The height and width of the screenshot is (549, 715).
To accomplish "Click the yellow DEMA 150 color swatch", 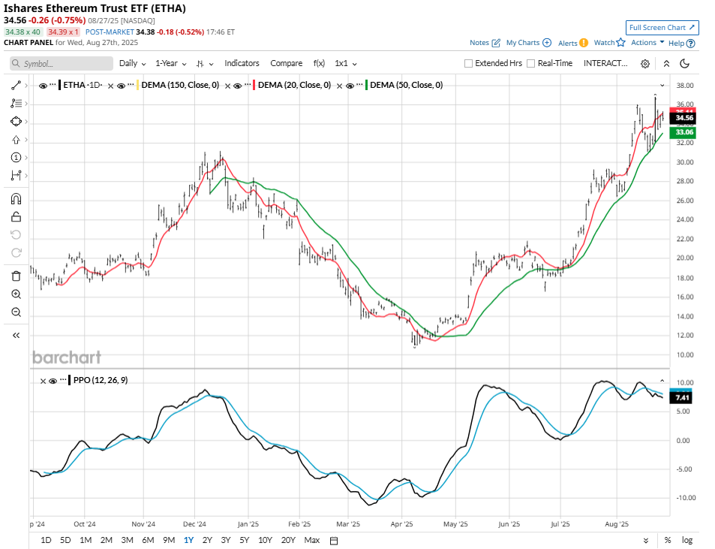I will coord(138,86).
